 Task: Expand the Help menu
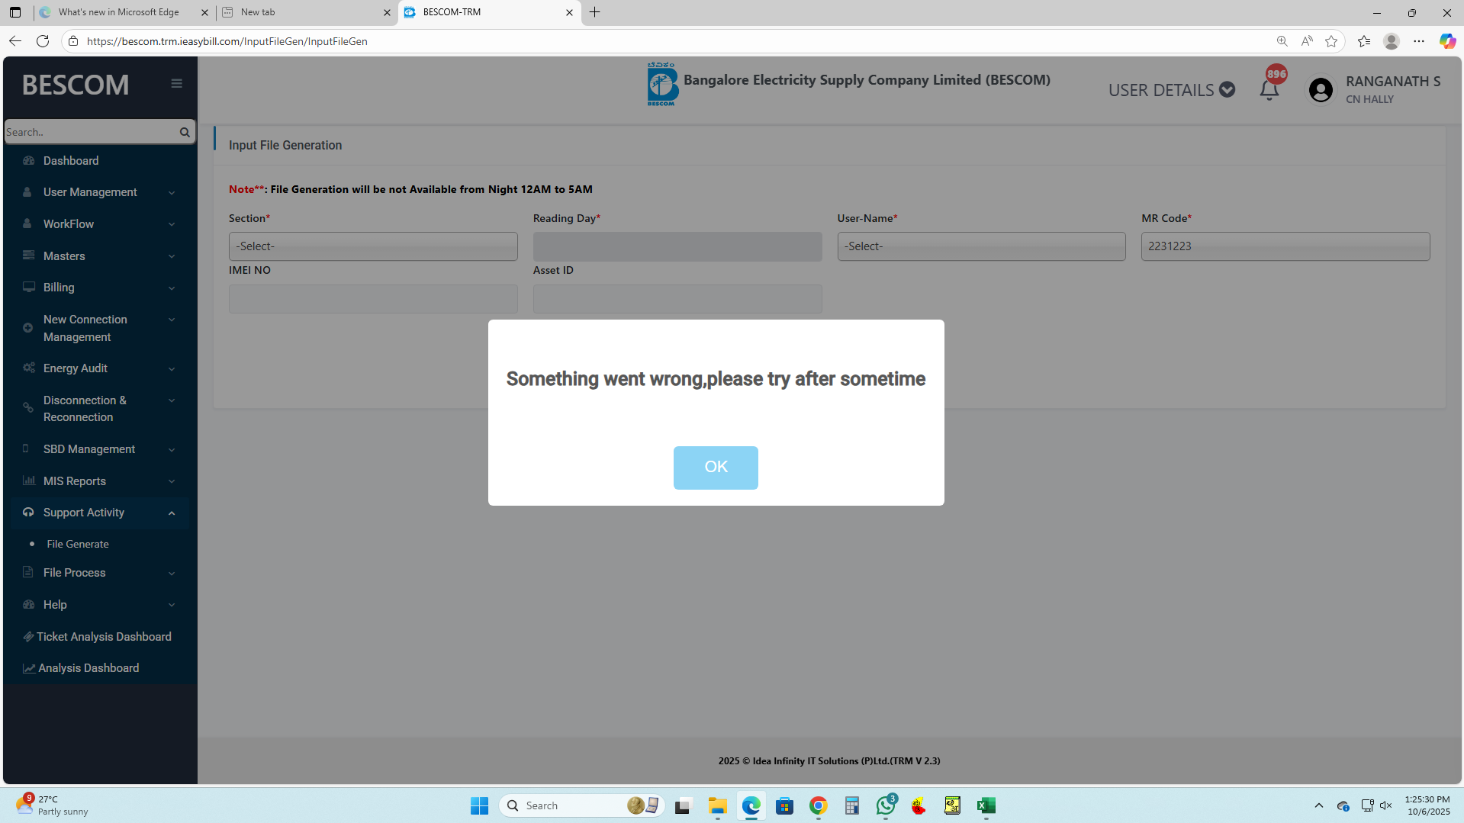point(100,605)
